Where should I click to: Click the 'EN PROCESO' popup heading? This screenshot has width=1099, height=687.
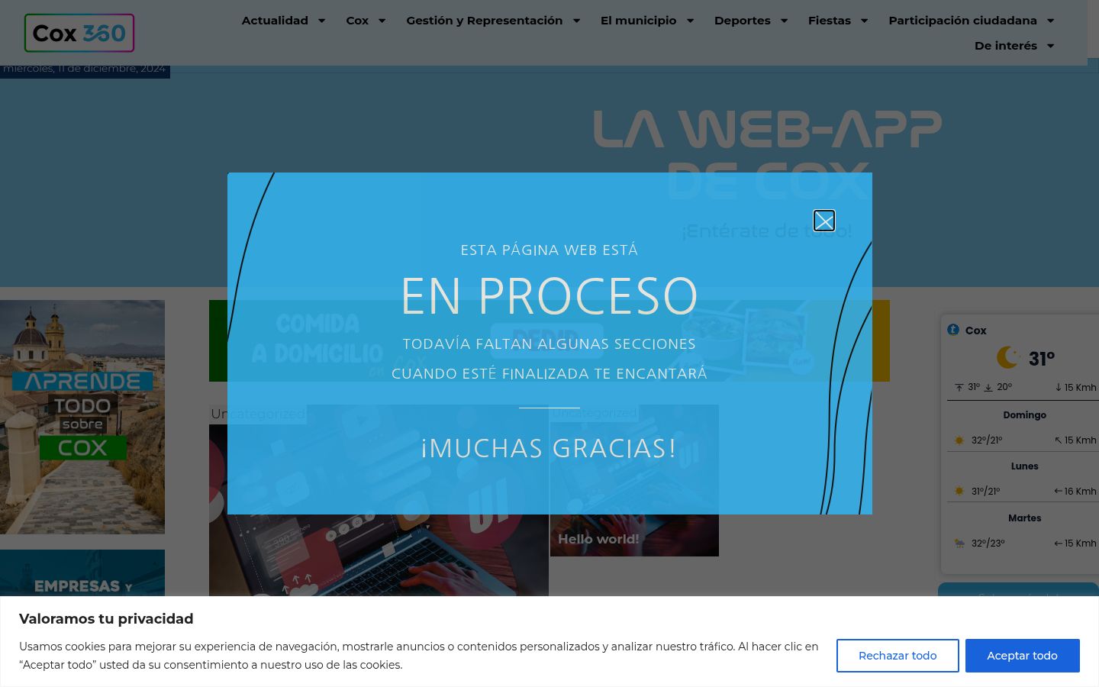(x=549, y=296)
